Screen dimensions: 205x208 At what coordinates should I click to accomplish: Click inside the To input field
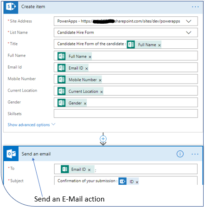tap(126, 169)
